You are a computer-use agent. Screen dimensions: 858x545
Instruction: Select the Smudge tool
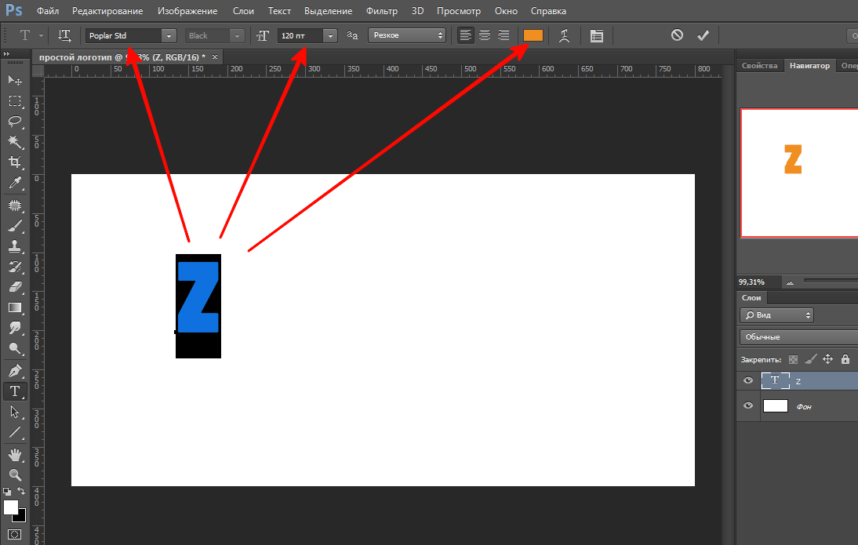(15, 328)
